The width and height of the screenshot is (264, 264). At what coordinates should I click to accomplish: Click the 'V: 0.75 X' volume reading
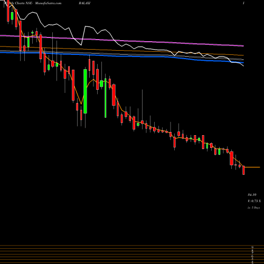(254, 201)
